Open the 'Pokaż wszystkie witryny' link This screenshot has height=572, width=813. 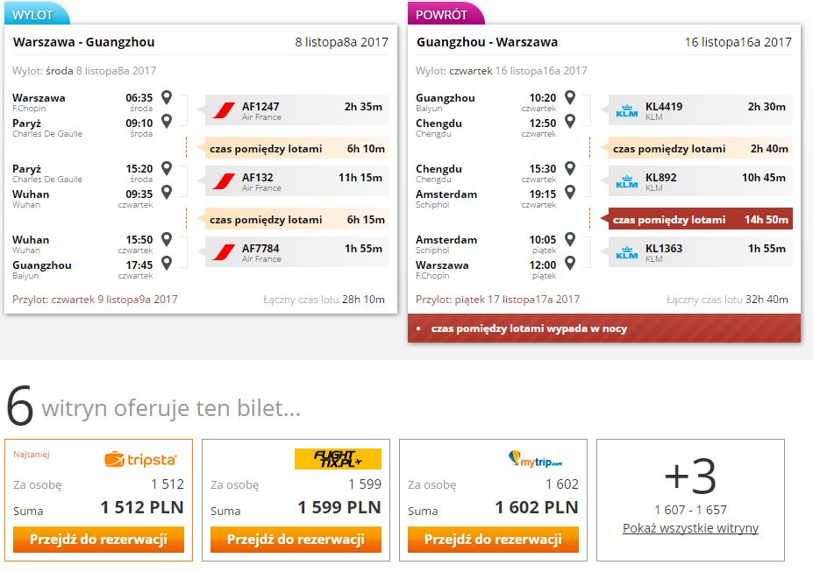(x=690, y=528)
